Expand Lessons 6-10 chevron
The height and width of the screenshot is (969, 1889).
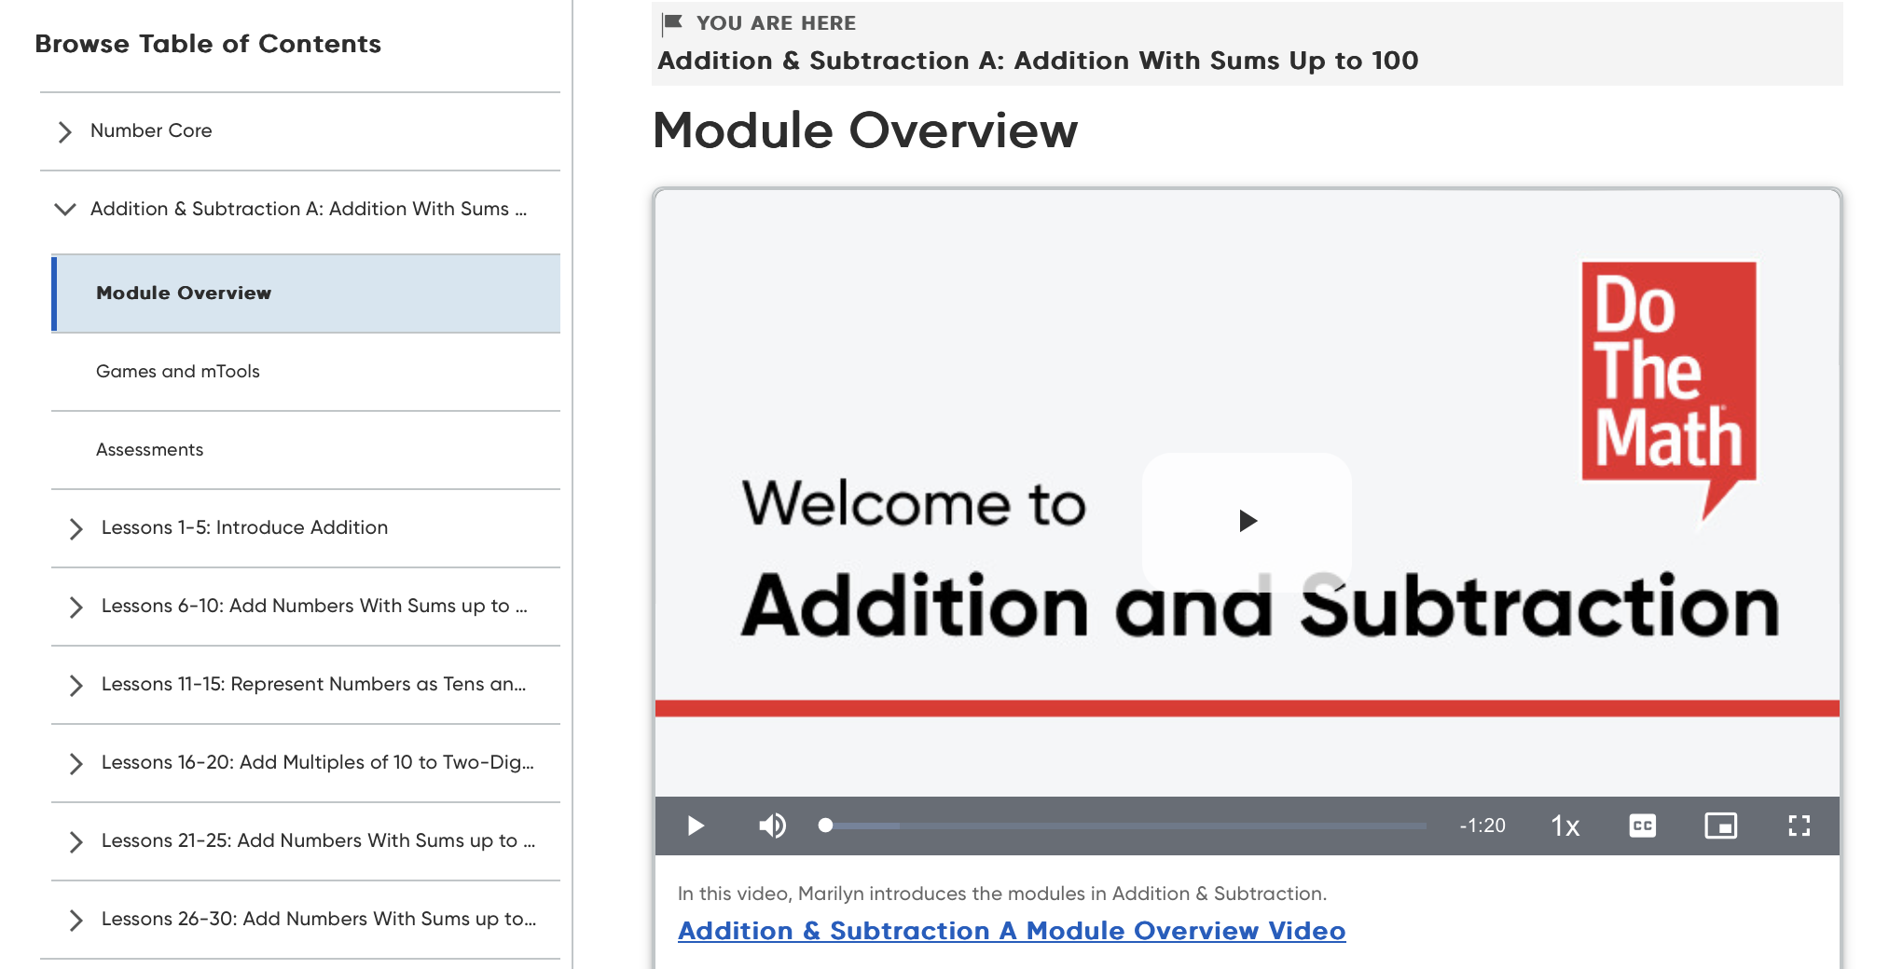[76, 607]
